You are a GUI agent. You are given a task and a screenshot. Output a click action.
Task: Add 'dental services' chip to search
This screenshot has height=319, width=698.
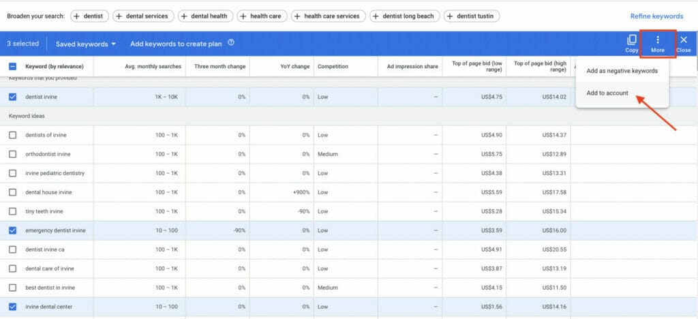pyautogui.click(x=142, y=16)
